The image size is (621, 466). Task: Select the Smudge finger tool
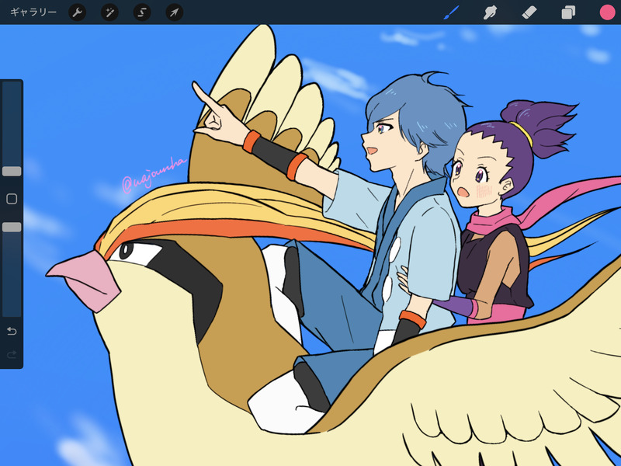point(491,12)
